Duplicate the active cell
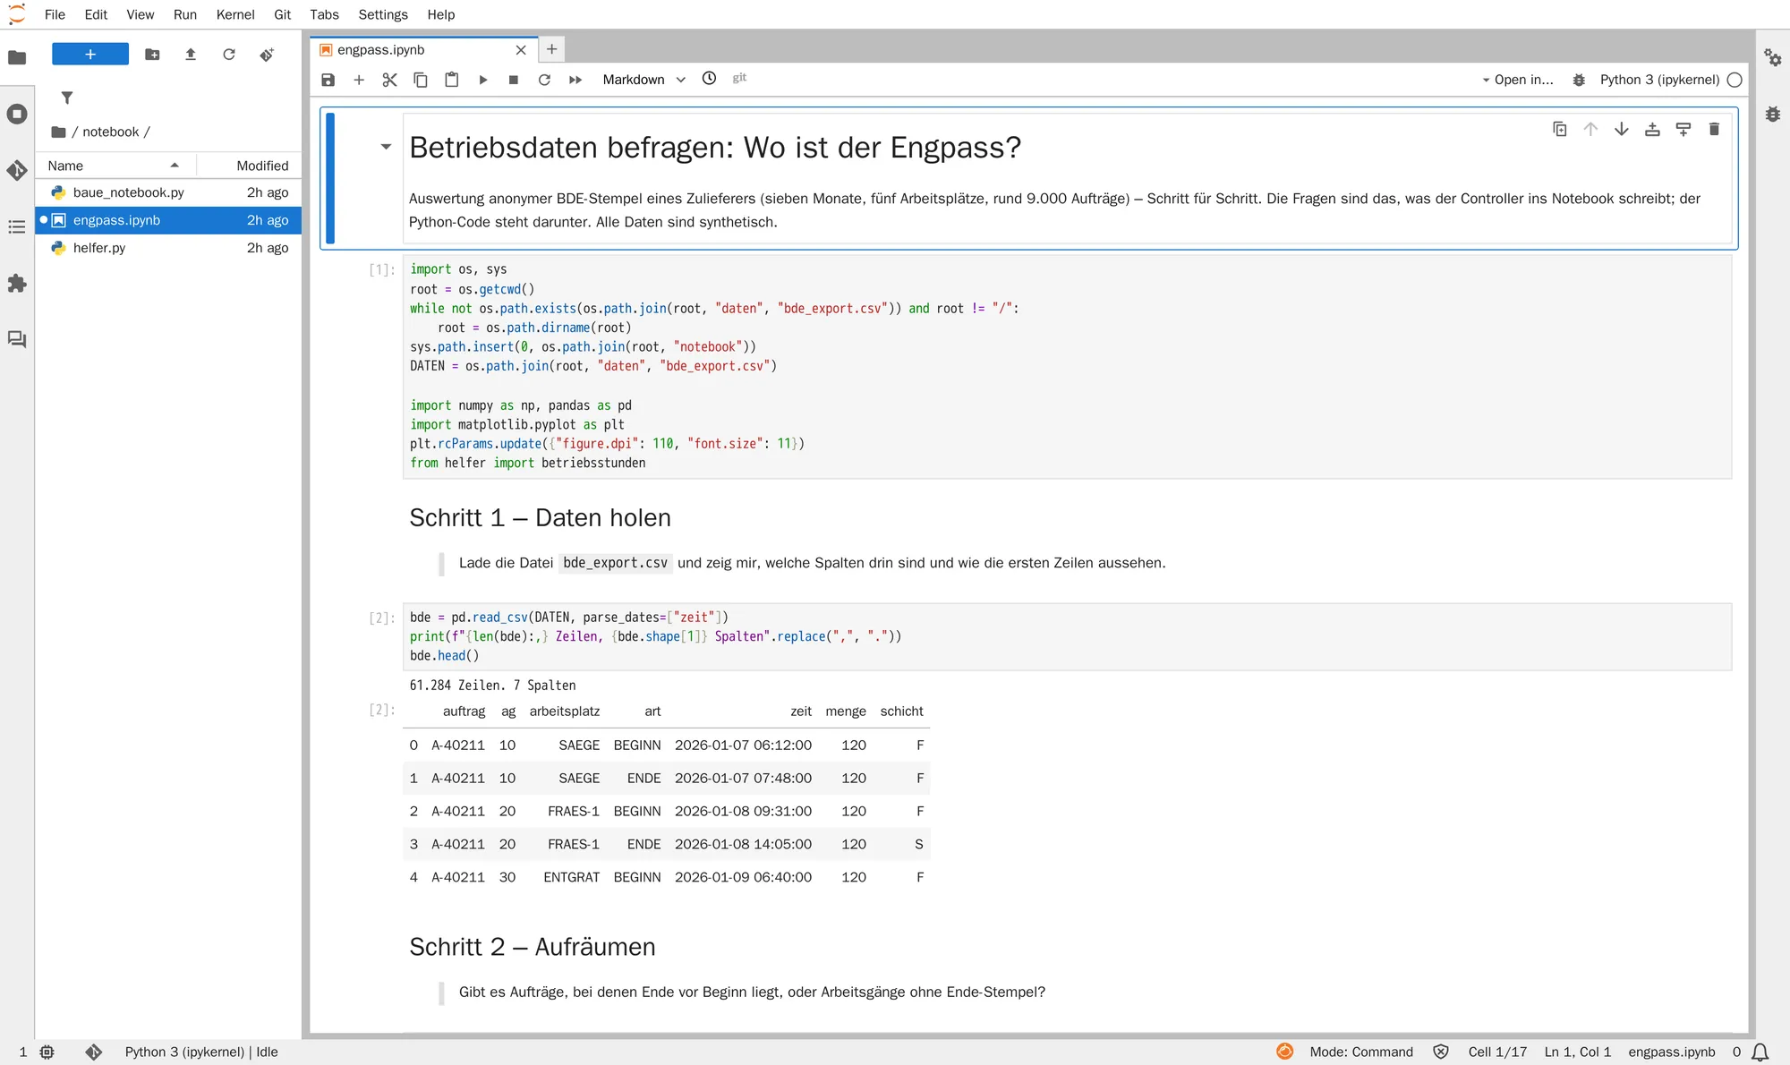 [1560, 130]
